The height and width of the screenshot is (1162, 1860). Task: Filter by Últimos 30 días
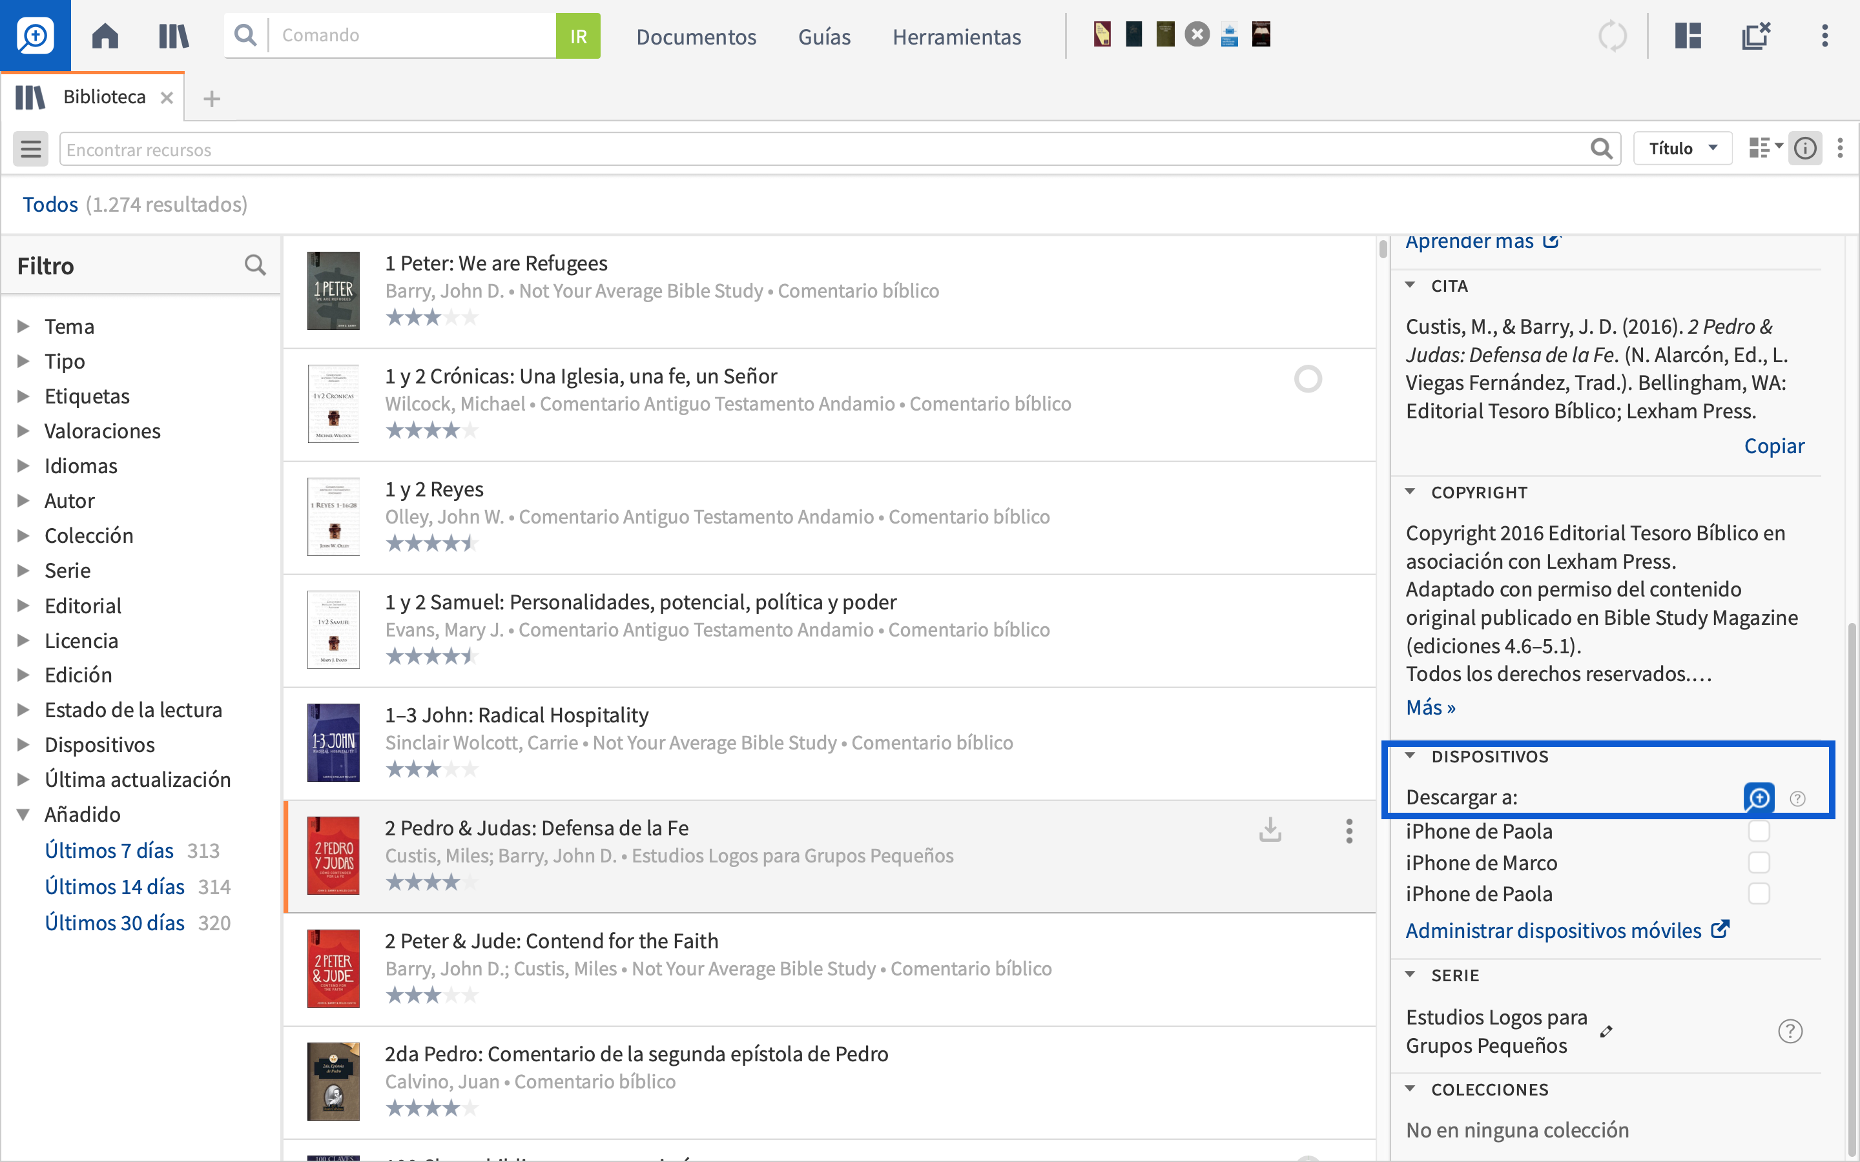114,922
